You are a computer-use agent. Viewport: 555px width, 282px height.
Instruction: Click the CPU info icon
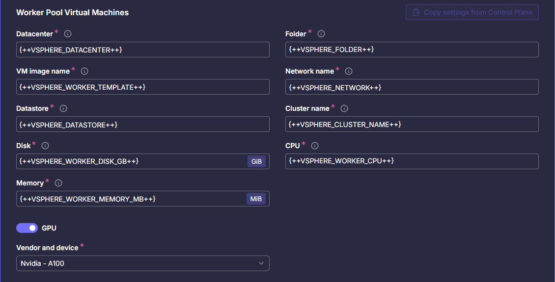tap(315, 146)
